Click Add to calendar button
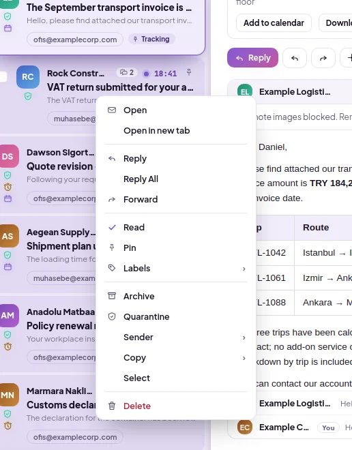The height and width of the screenshot is (450, 352). 274,22
